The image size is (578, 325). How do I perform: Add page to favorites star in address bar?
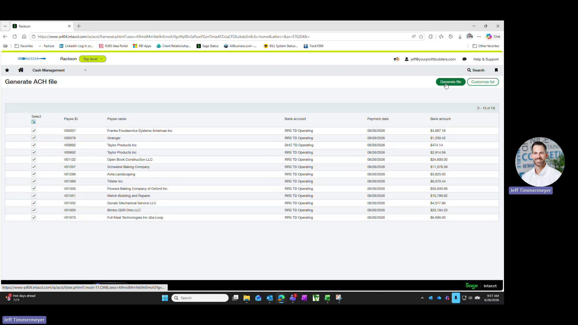[x=421, y=37]
